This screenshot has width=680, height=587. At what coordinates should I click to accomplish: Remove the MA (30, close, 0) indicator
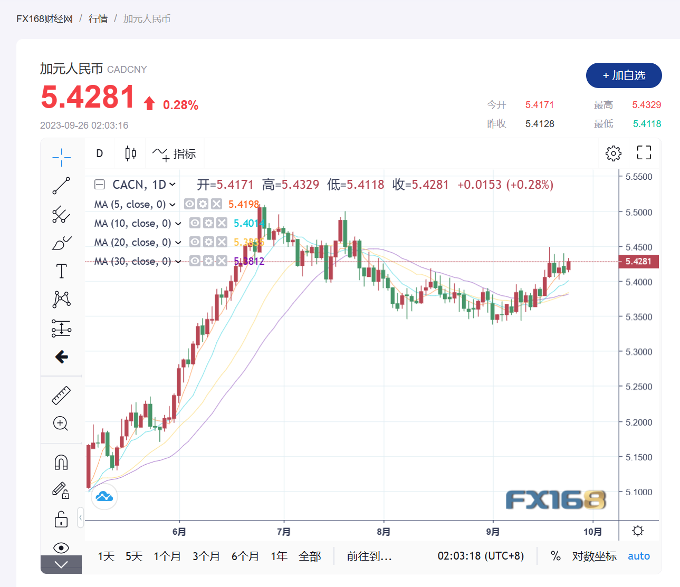(222, 261)
